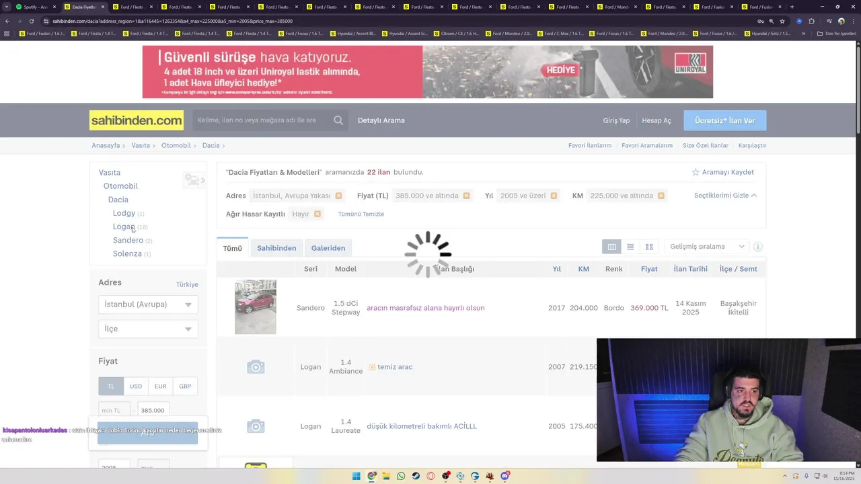Click the Ücretsiz İlan Ver button

pyautogui.click(x=725, y=120)
